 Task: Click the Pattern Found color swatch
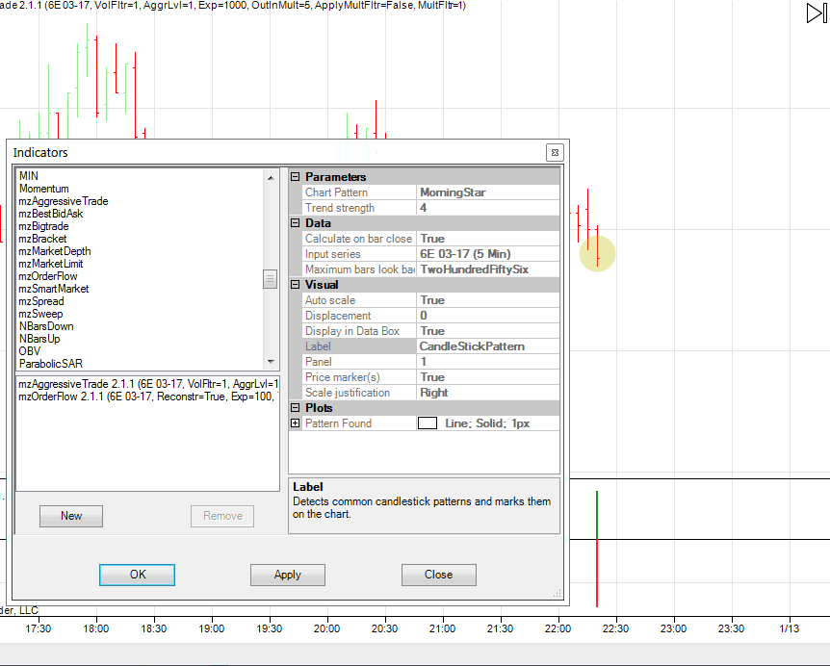[x=428, y=423]
